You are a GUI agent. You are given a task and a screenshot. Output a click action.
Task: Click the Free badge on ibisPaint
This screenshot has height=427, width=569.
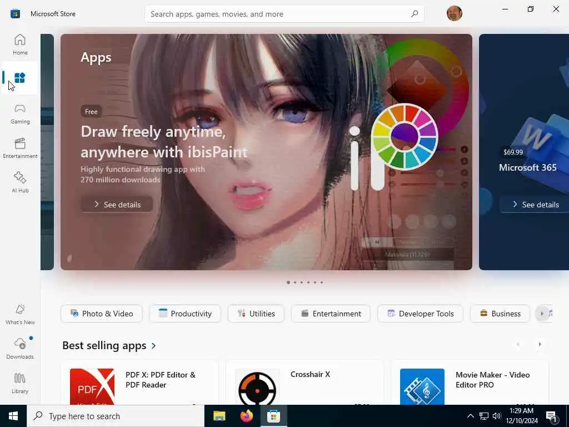[x=91, y=111]
